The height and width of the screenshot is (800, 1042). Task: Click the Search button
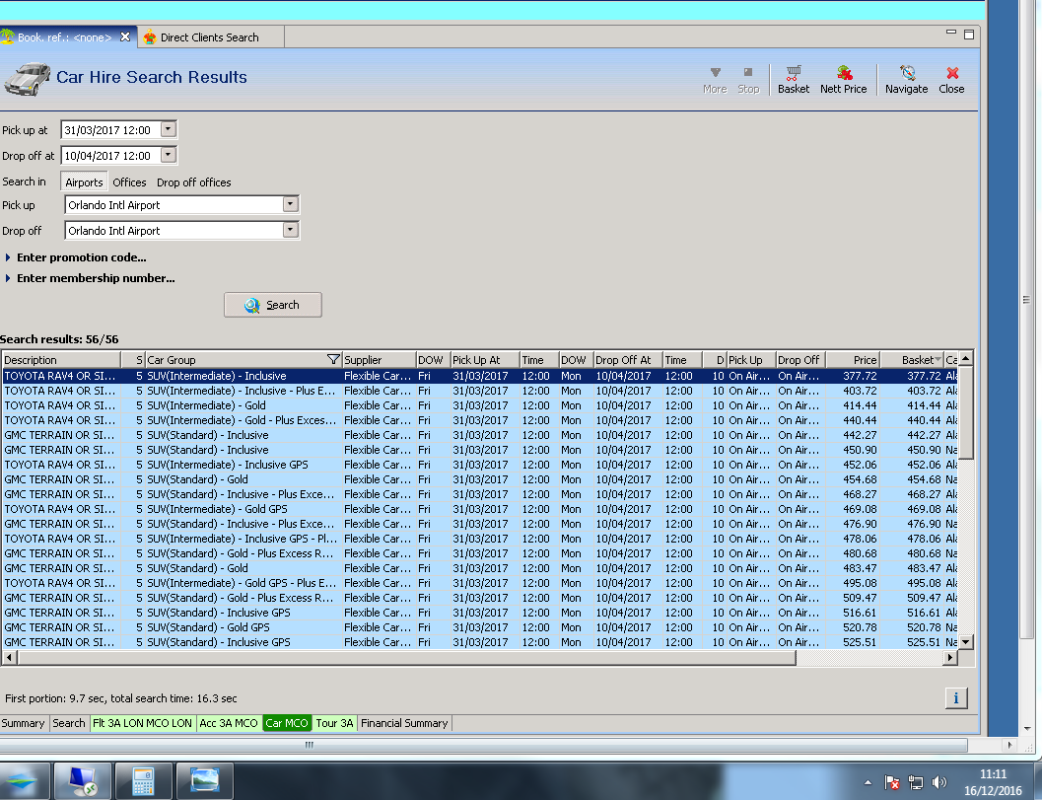coord(272,305)
